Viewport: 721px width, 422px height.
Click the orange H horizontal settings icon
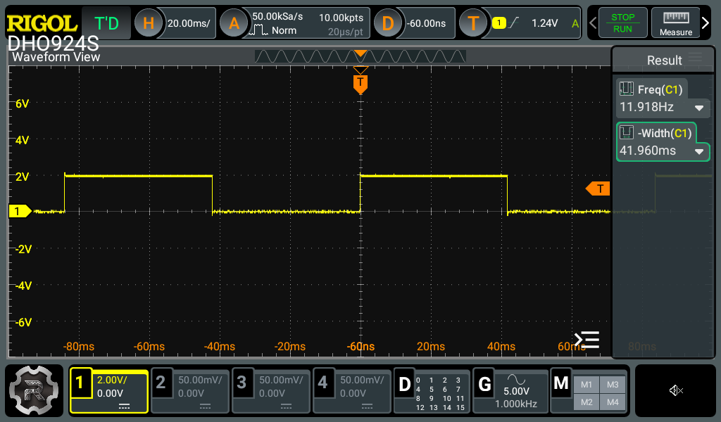pyautogui.click(x=148, y=23)
